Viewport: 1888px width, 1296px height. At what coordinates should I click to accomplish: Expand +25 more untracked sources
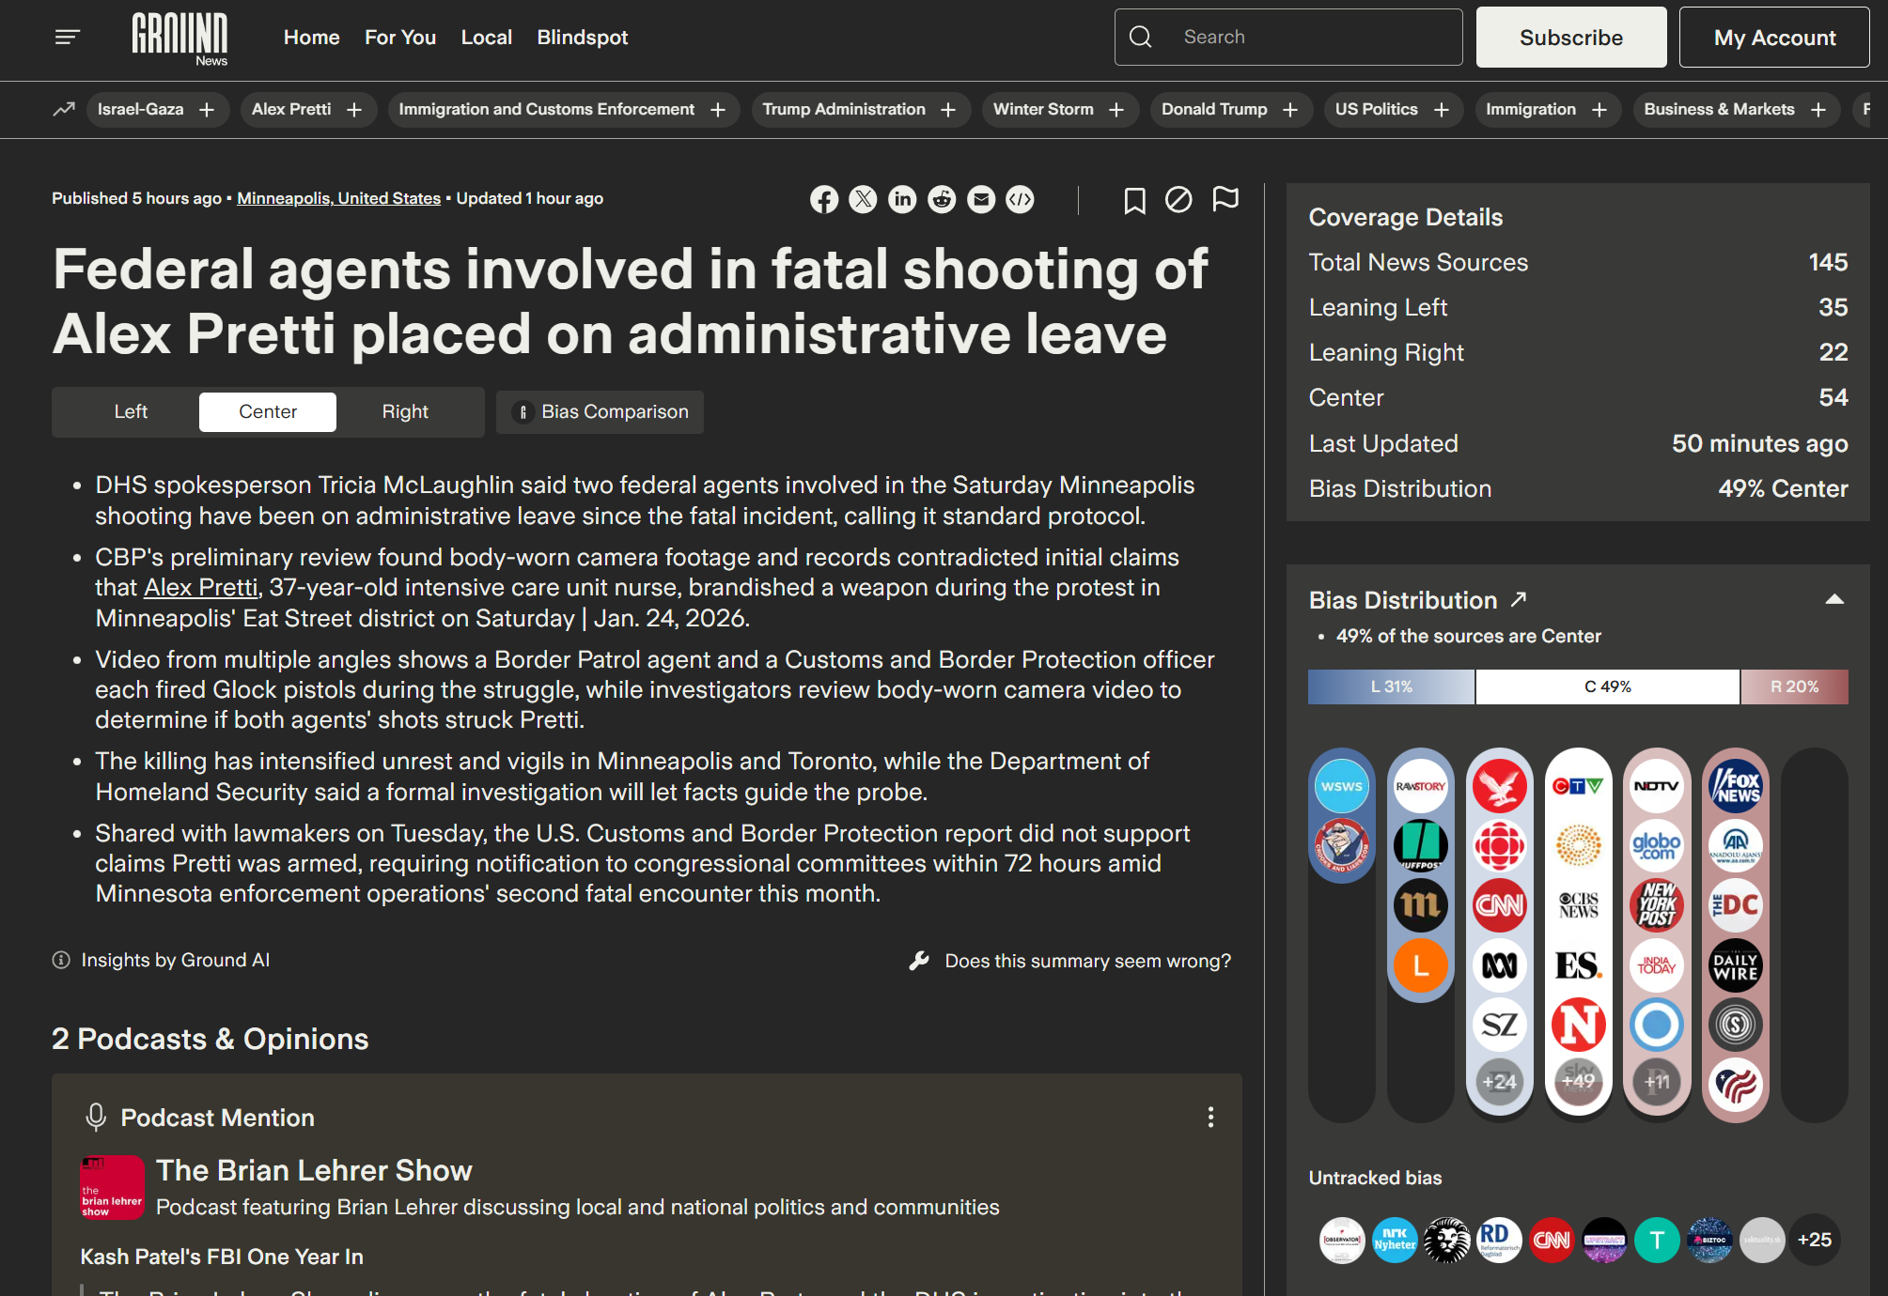click(x=1814, y=1240)
